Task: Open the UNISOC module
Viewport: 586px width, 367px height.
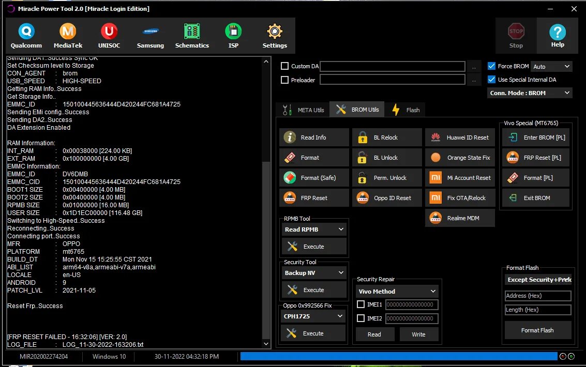Action: [109, 36]
